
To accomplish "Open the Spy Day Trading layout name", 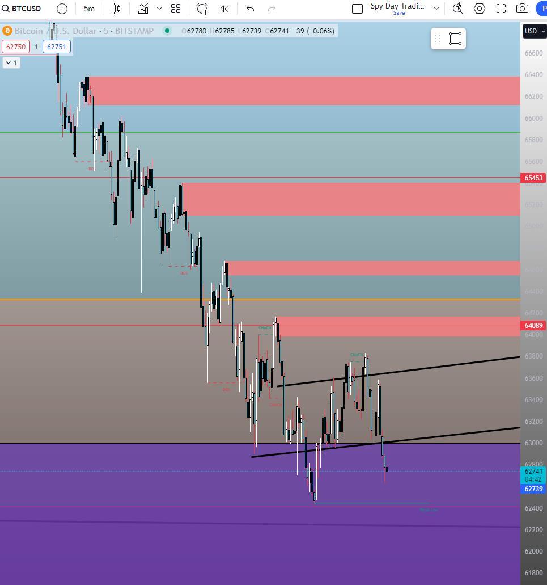I will pyautogui.click(x=397, y=6).
